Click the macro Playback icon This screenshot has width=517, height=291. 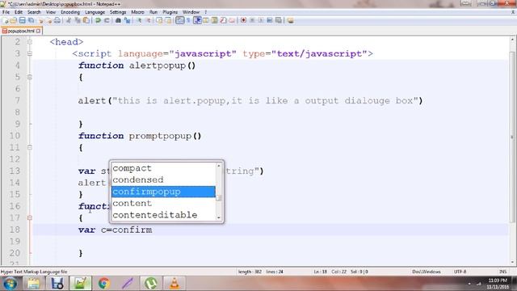click(261, 20)
